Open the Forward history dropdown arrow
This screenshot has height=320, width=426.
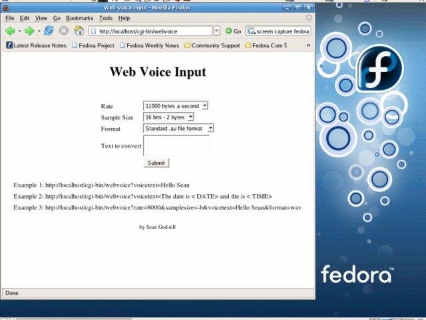point(39,31)
